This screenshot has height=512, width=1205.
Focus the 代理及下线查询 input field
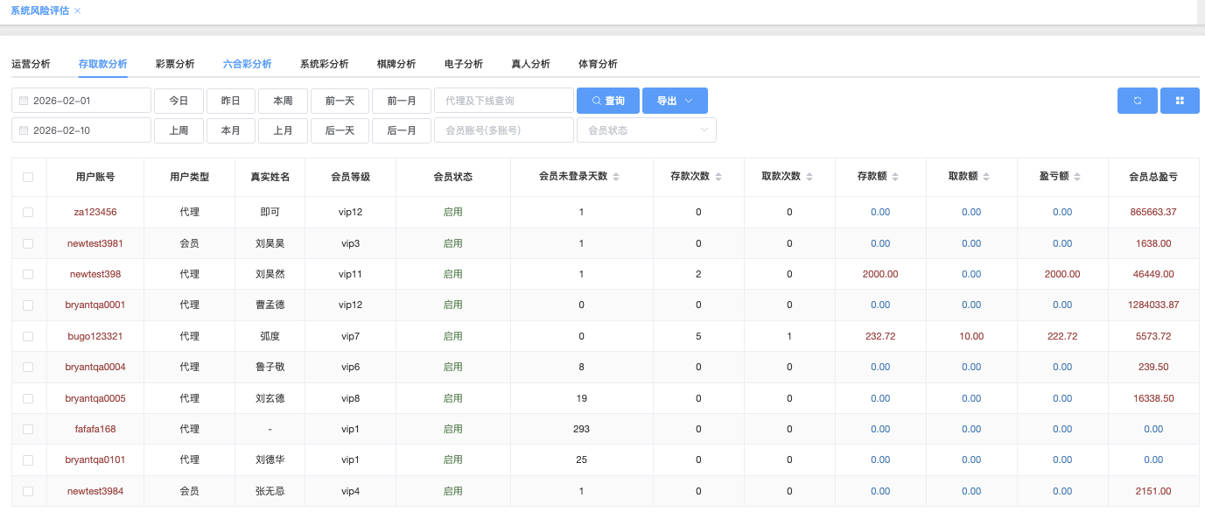(504, 101)
